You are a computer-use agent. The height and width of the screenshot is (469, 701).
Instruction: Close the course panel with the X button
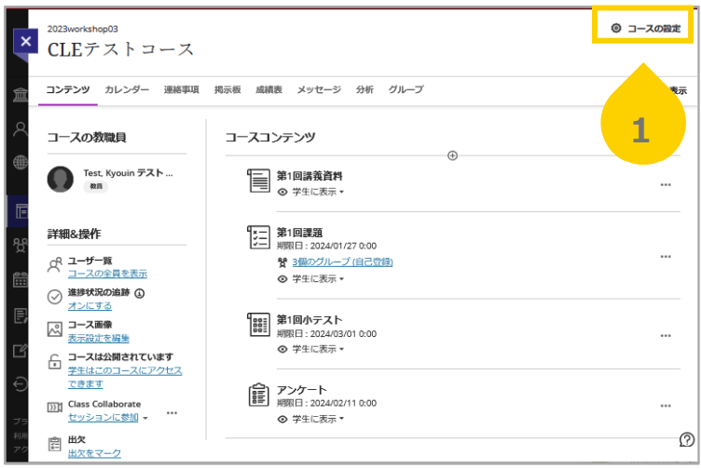click(x=26, y=41)
